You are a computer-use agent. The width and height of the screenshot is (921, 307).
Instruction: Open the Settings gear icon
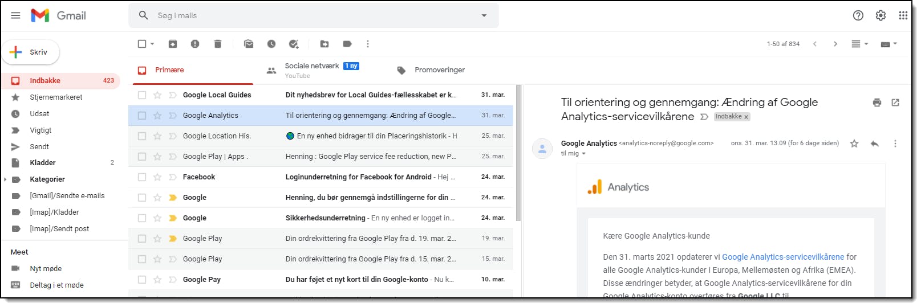[x=881, y=15]
